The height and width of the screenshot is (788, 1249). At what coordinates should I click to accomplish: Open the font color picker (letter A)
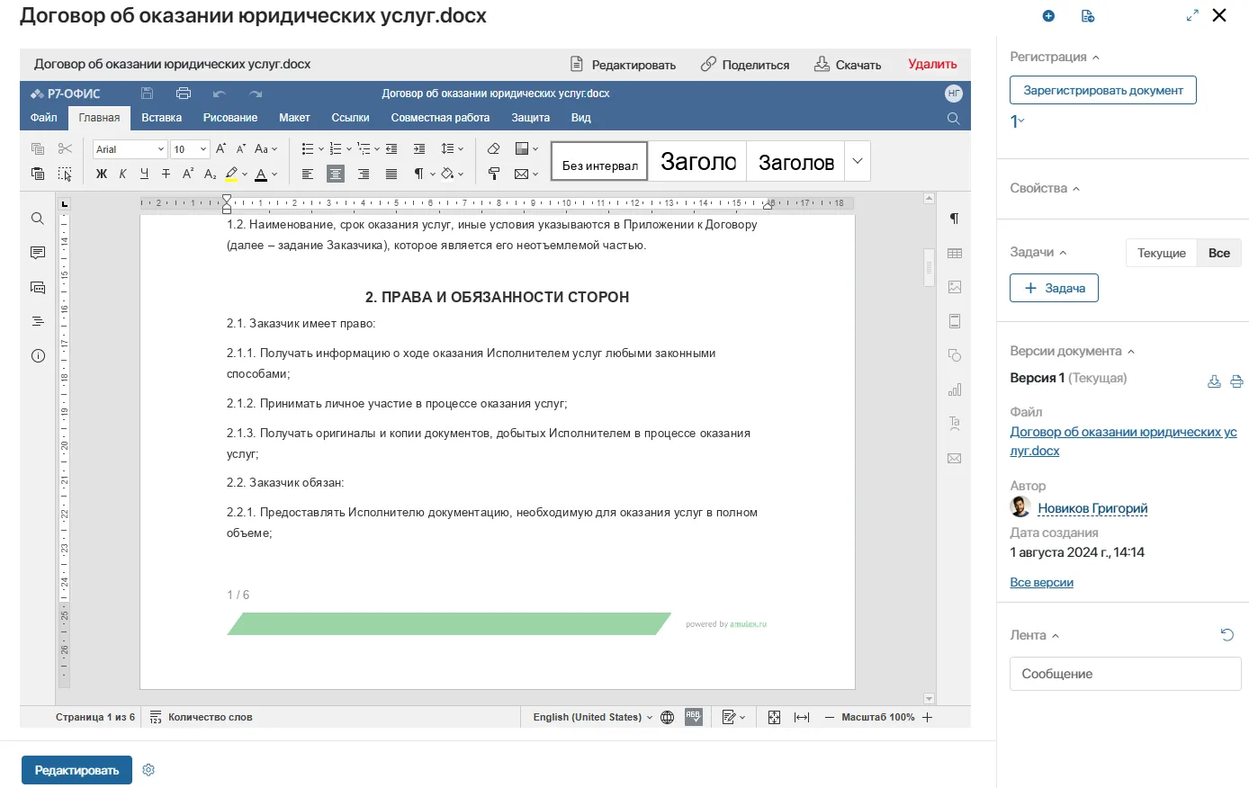261,174
